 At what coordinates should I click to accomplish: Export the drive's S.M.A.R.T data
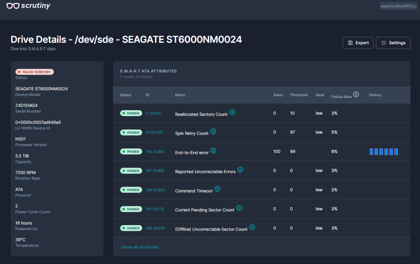click(358, 43)
